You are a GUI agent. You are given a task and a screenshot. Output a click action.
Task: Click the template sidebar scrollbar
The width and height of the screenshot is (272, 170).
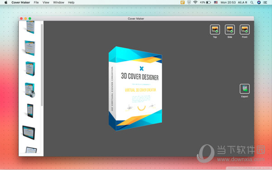[42, 65]
